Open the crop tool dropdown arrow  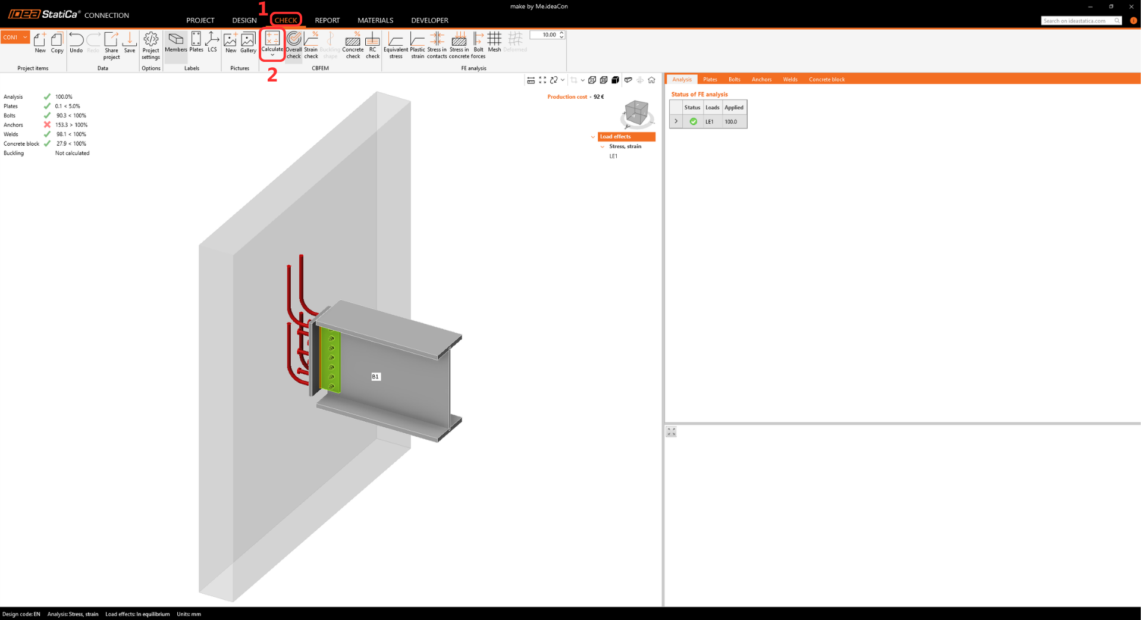coord(582,80)
